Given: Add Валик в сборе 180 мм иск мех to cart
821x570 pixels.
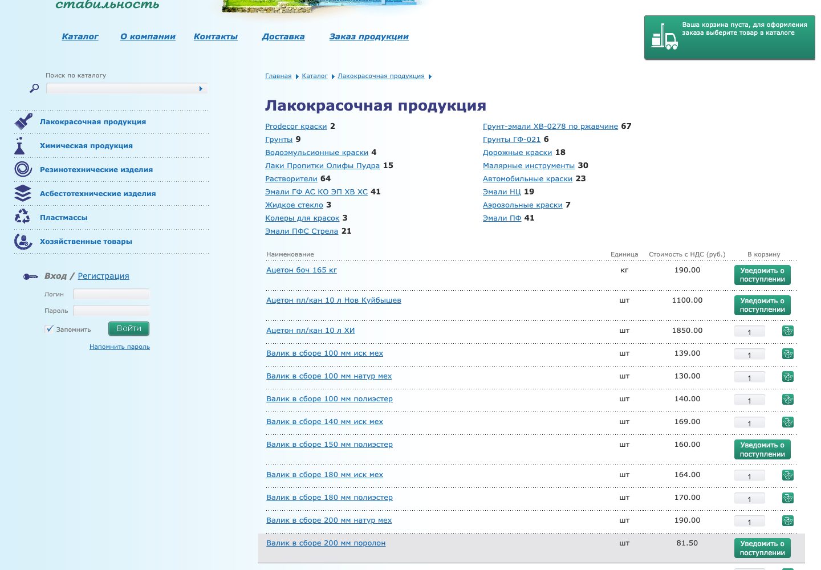Looking at the screenshot, I should click(788, 475).
